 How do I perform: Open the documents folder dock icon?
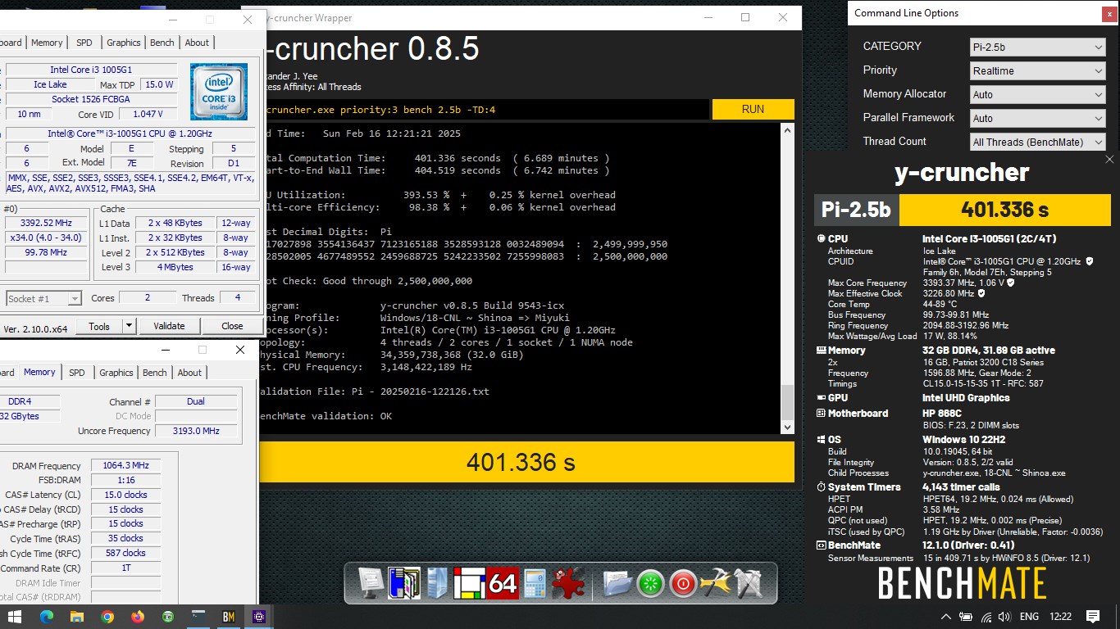tap(617, 584)
